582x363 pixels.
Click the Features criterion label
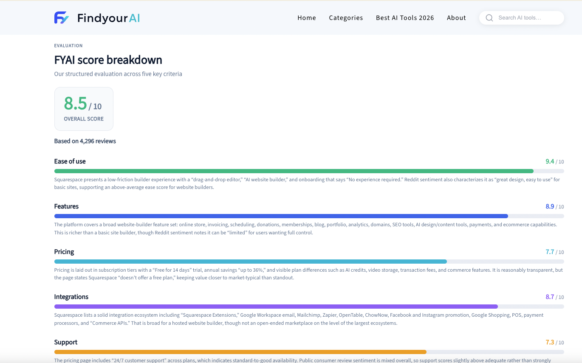coord(66,206)
